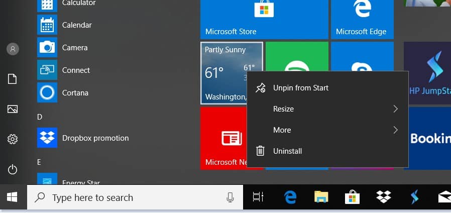Launch Cortana from the app list
This screenshot has width=451, height=213.
47,92
